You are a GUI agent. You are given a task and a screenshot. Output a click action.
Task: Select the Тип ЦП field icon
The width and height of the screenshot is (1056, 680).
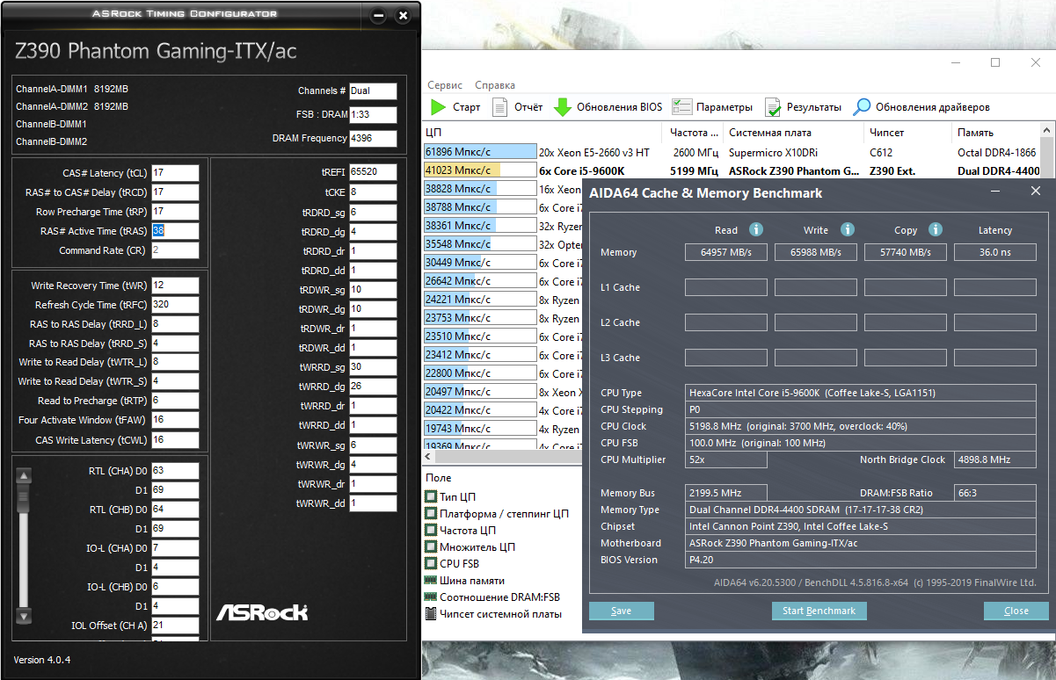tap(431, 496)
